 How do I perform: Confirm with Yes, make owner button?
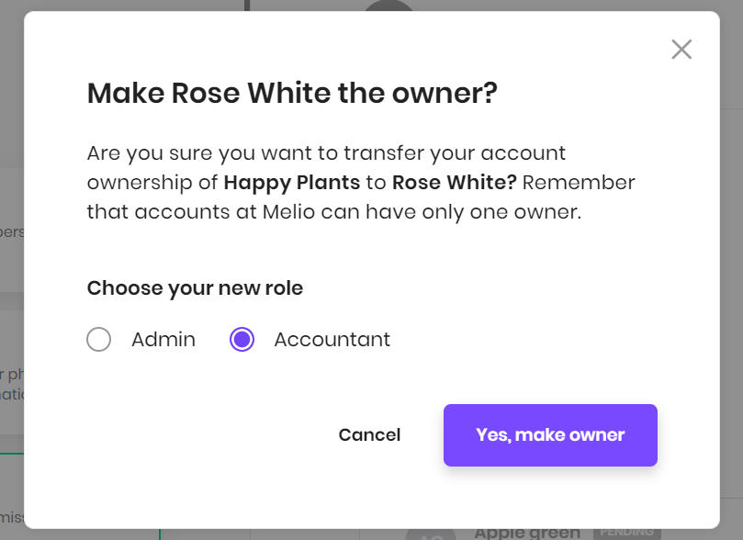550,434
